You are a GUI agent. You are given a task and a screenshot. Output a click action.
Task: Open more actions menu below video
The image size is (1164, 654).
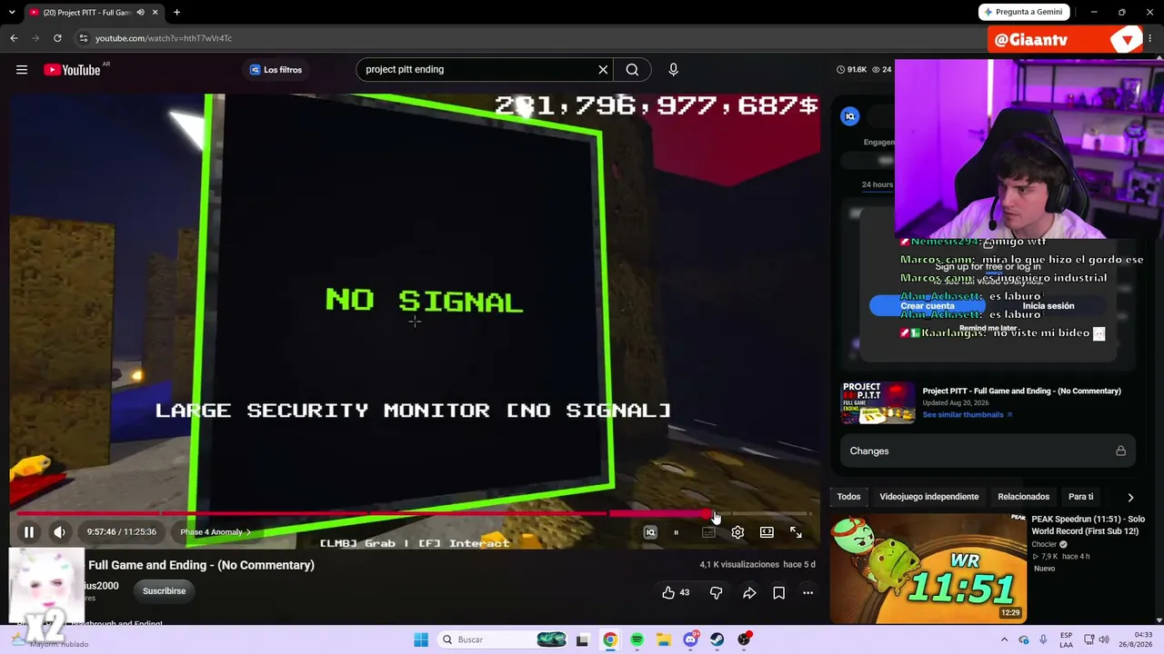808,593
